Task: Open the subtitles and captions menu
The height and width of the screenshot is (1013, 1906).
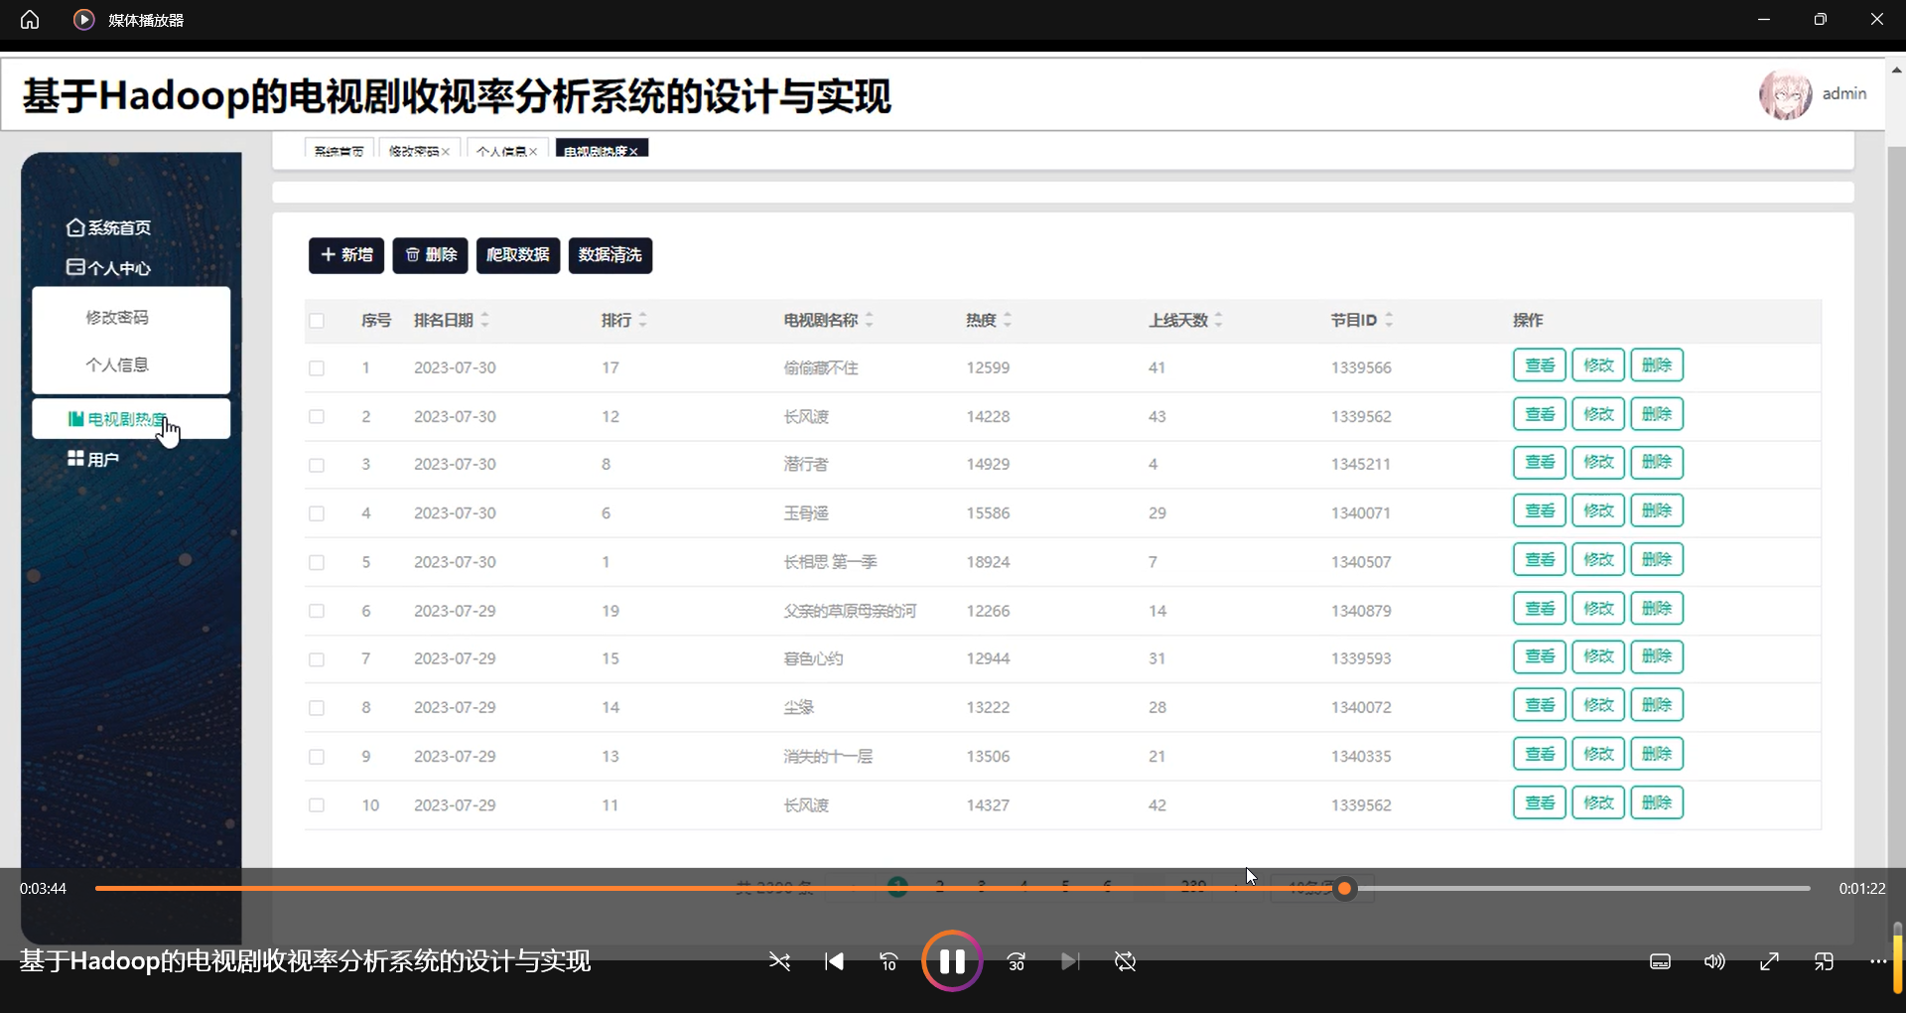Action: point(1660,961)
